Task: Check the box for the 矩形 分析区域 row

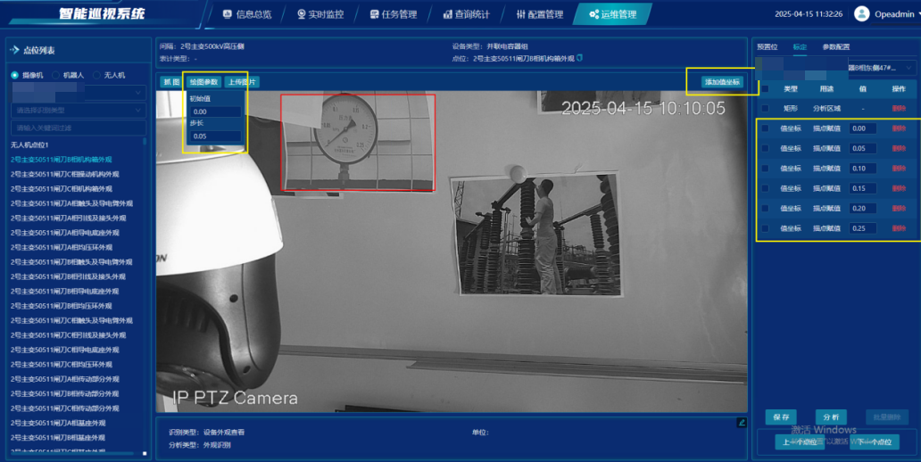Action: pyautogui.click(x=764, y=108)
